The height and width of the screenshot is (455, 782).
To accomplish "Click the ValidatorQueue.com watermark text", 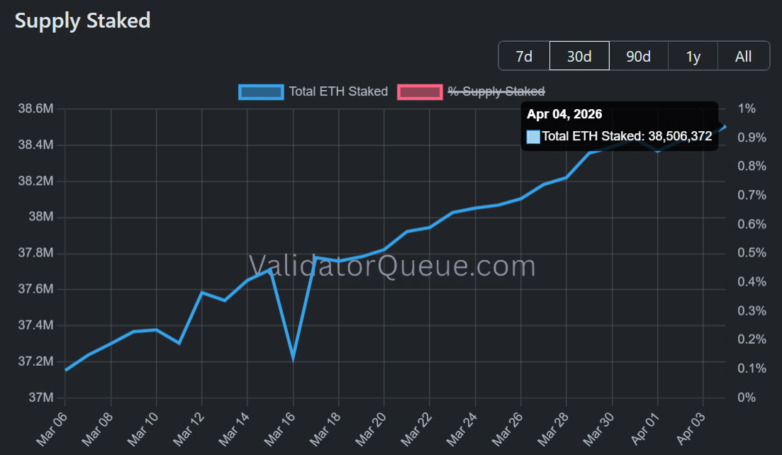I will [x=392, y=266].
